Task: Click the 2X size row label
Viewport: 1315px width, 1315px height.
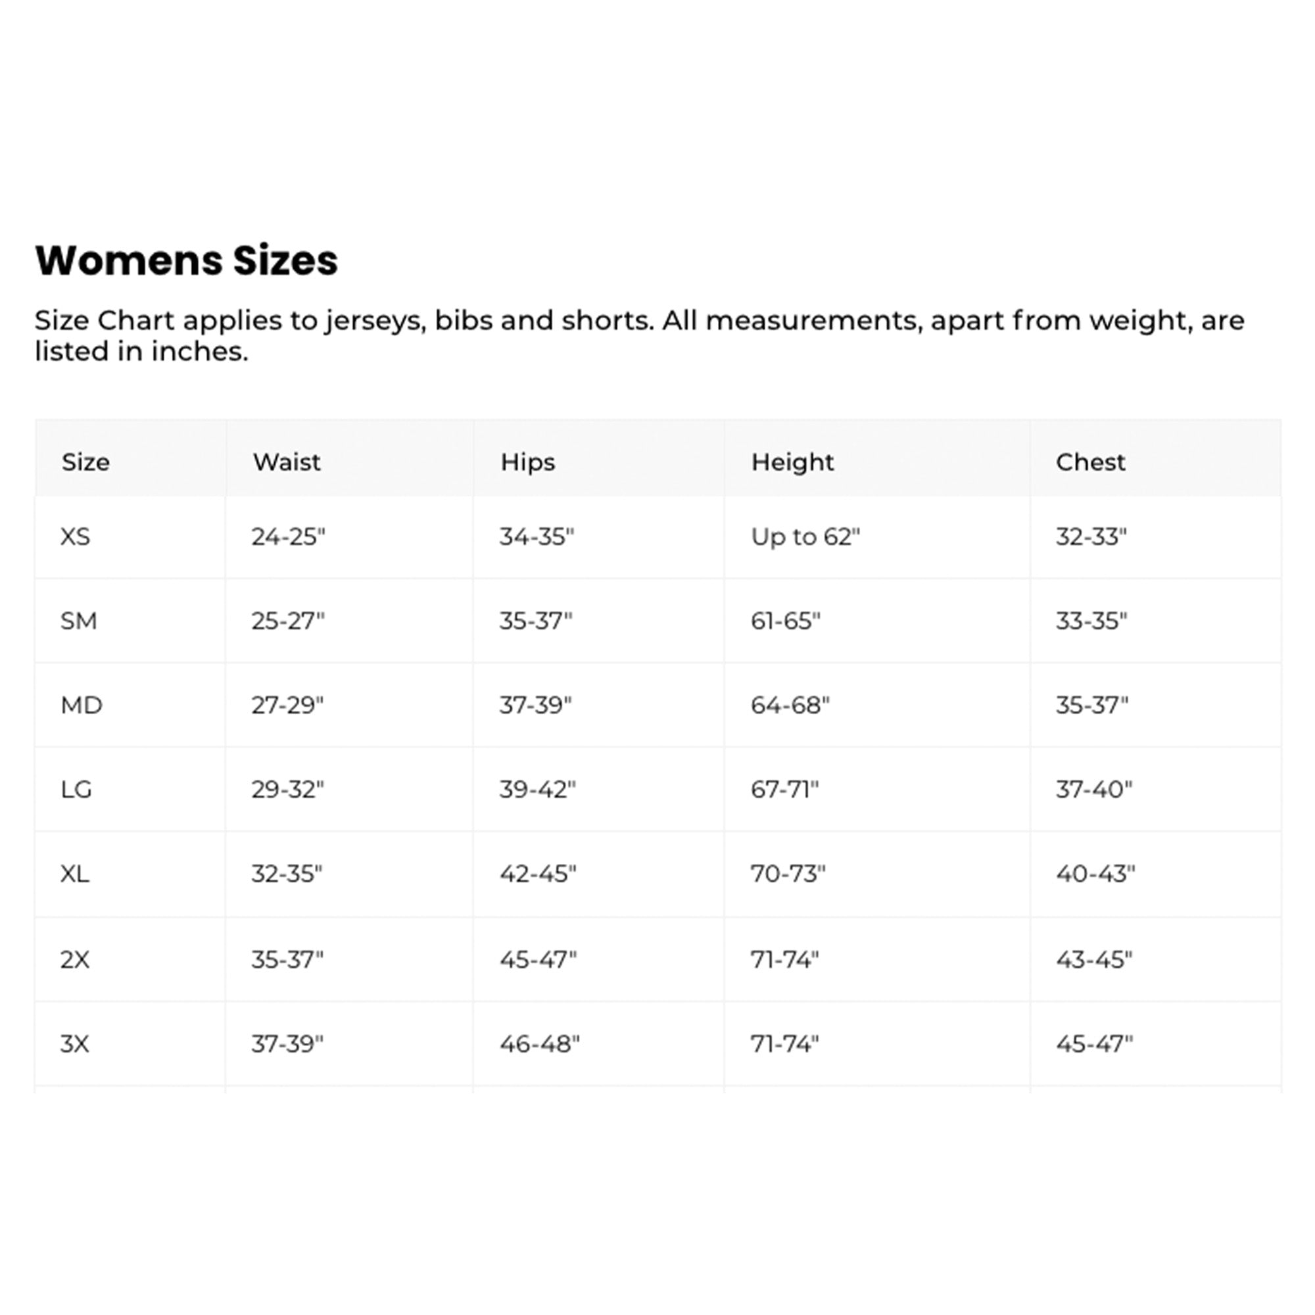Action: coord(75,960)
